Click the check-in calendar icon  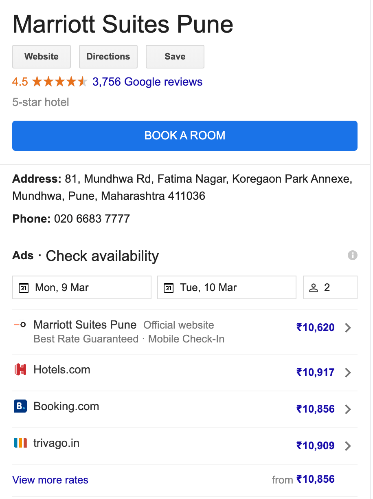click(24, 288)
